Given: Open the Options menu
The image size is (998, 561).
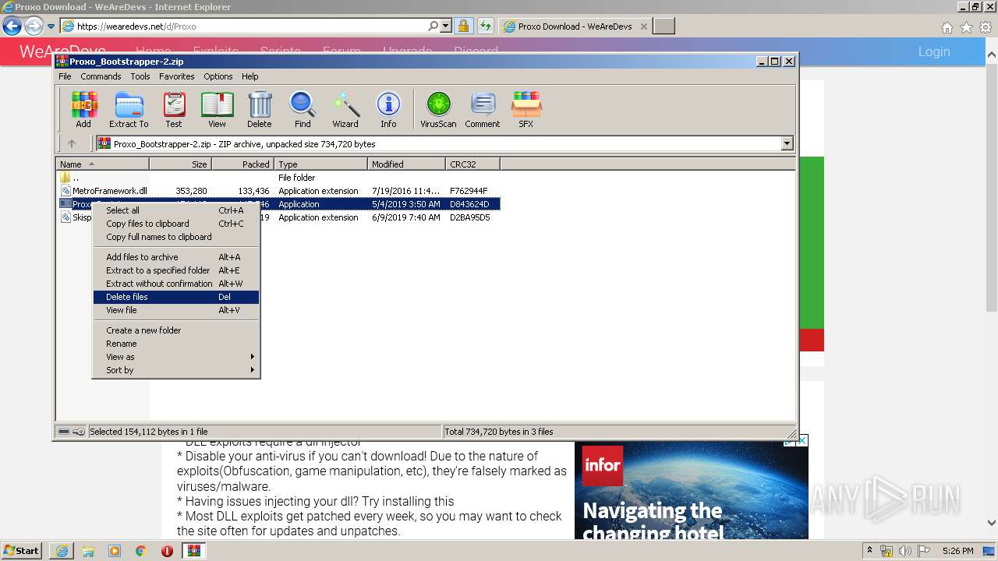Looking at the screenshot, I should point(218,76).
